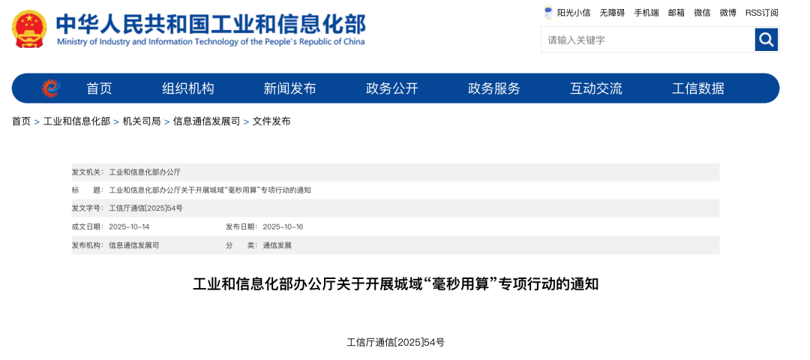The width and height of the screenshot is (810, 360).
Task: Click the gear icon in navigation bar
Action: [x=51, y=88]
